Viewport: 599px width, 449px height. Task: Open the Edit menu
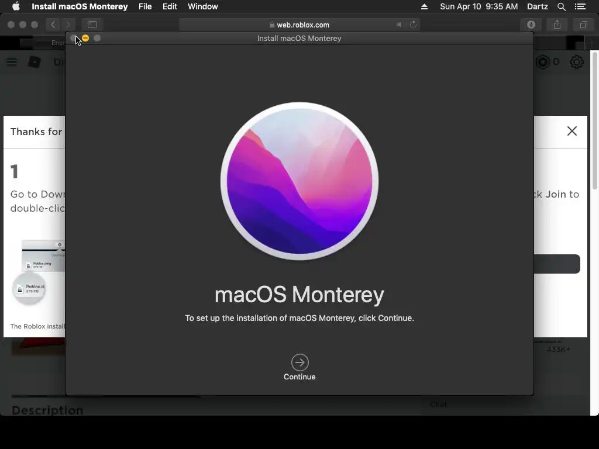pyautogui.click(x=170, y=6)
